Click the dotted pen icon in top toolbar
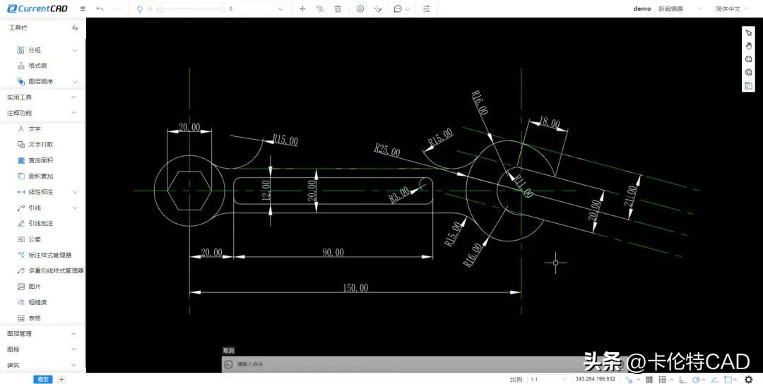This screenshot has height=384, width=763. coord(378,8)
